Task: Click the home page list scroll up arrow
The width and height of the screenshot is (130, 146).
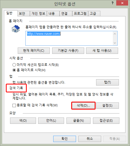Action: (x=115, y=34)
